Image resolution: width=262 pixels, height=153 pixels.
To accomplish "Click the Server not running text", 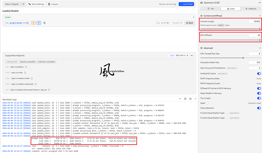I will click(x=167, y=4).
